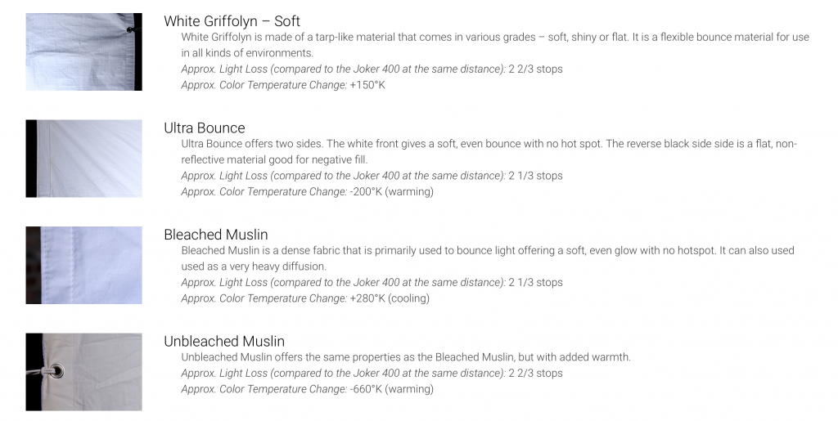Image resolution: width=838 pixels, height=421 pixels.
Task: Click the "+150°K" color temperature line
Action: pyautogui.click(x=282, y=85)
